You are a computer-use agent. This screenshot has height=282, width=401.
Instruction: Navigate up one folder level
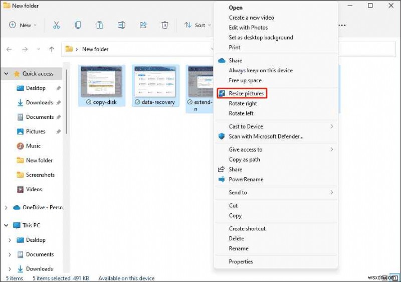tap(52, 49)
